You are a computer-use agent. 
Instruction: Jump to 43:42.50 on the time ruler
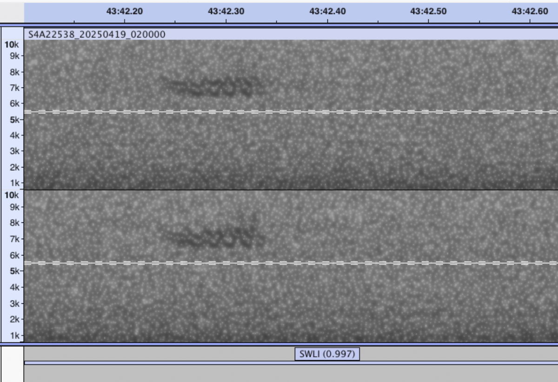point(428,11)
